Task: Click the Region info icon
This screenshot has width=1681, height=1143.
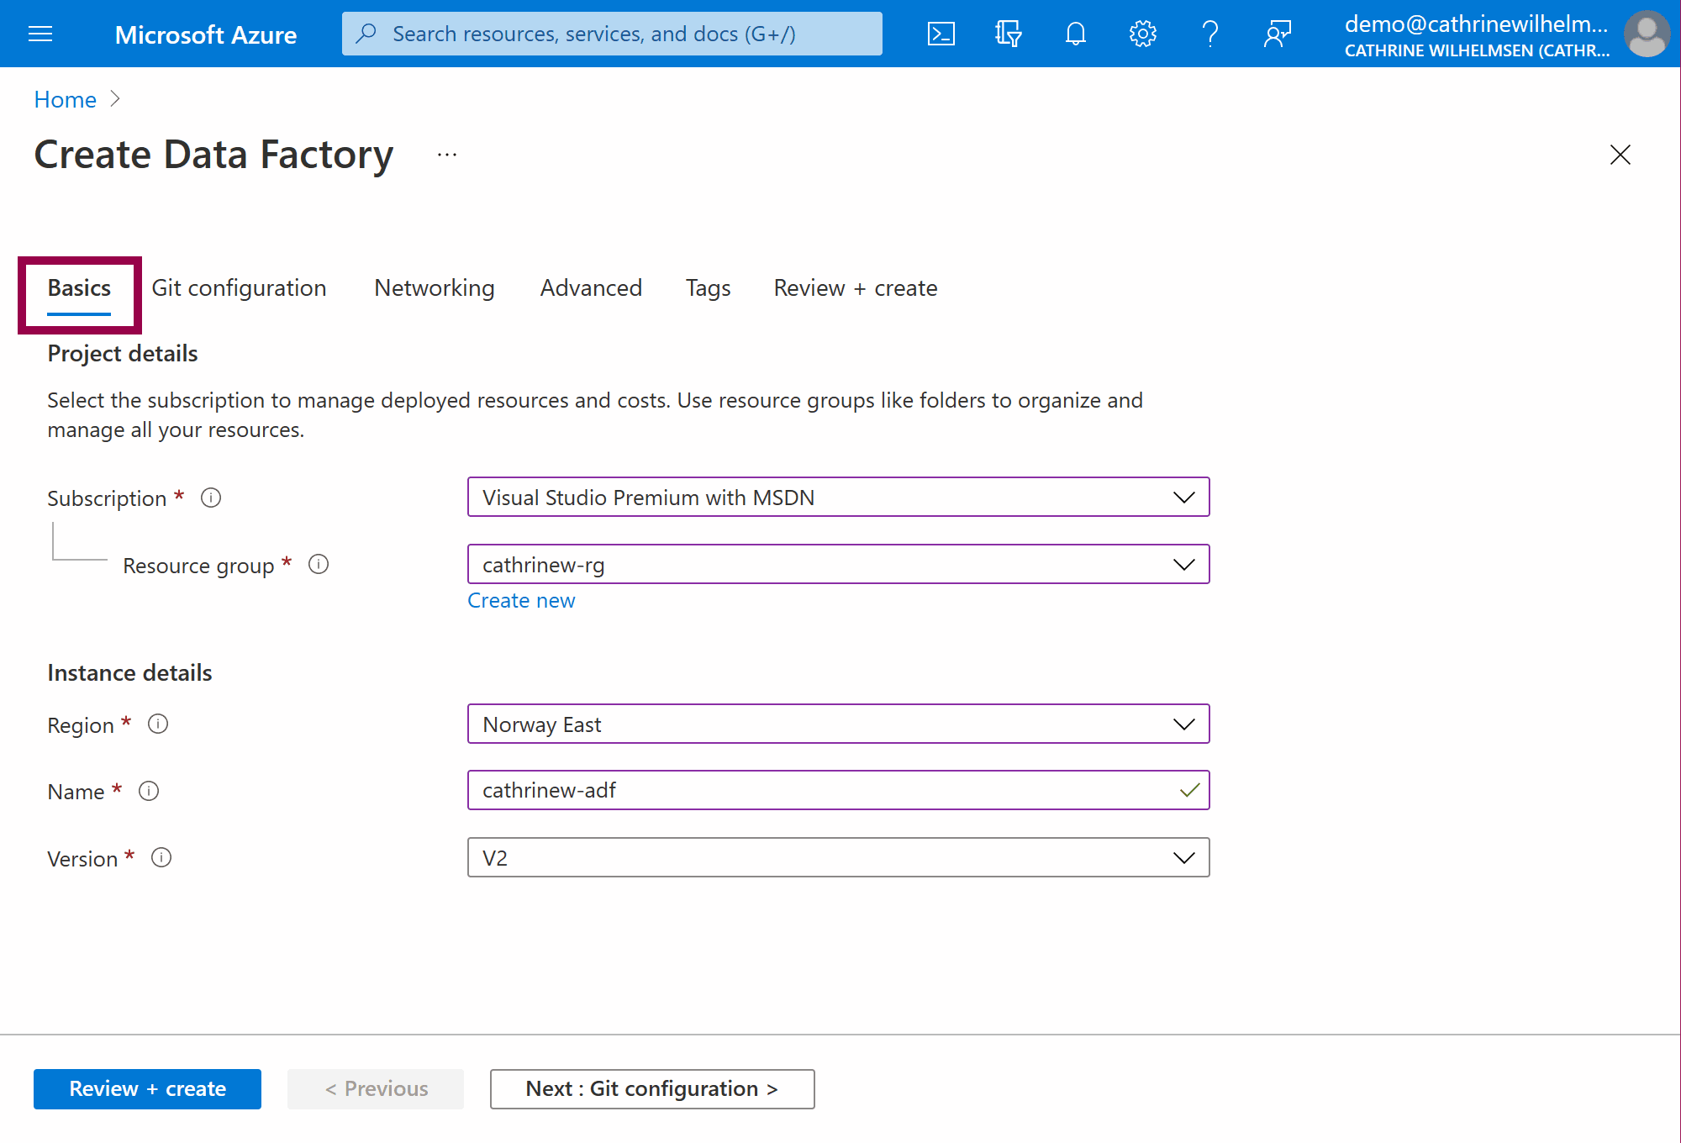Action: [158, 724]
